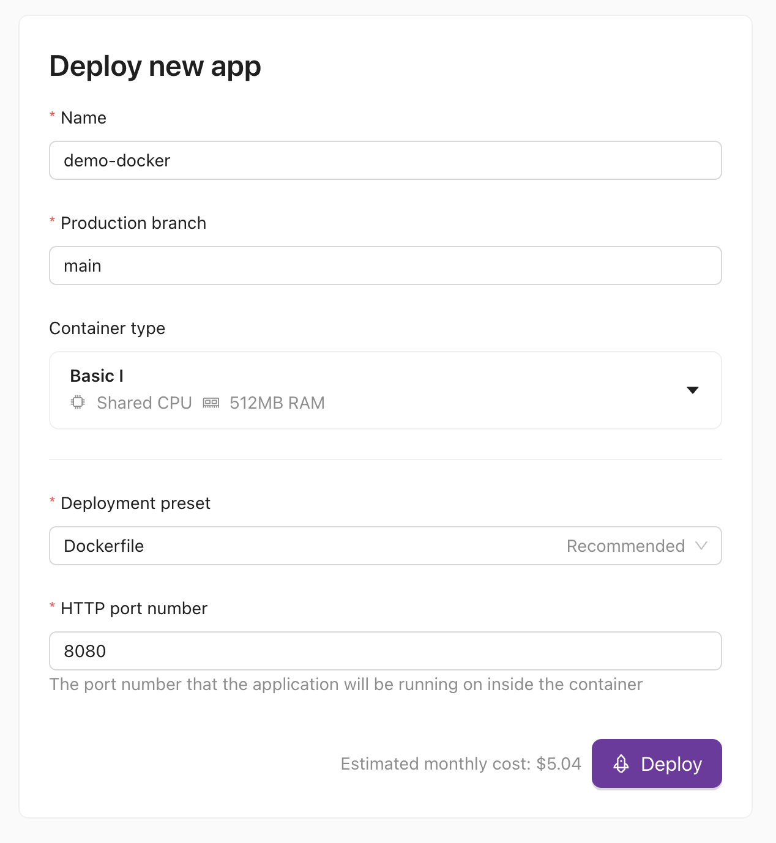Click the red asterisk beside HTTP port number
This screenshot has width=776, height=843.
pos(52,607)
